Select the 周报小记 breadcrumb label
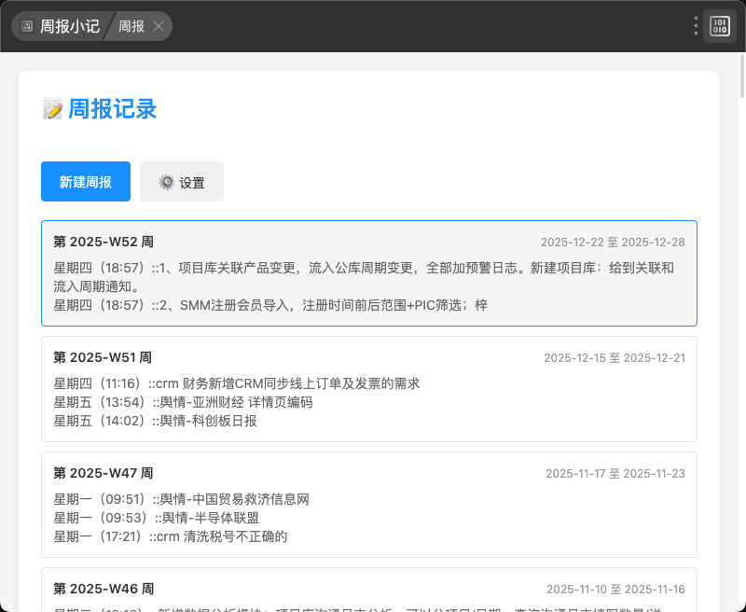Image resolution: width=746 pixels, height=612 pixels. 69,26
